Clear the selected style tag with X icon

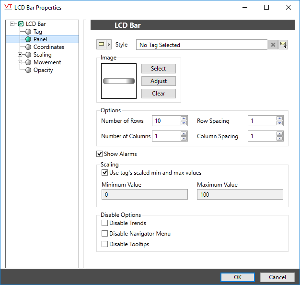pos(273,45)
